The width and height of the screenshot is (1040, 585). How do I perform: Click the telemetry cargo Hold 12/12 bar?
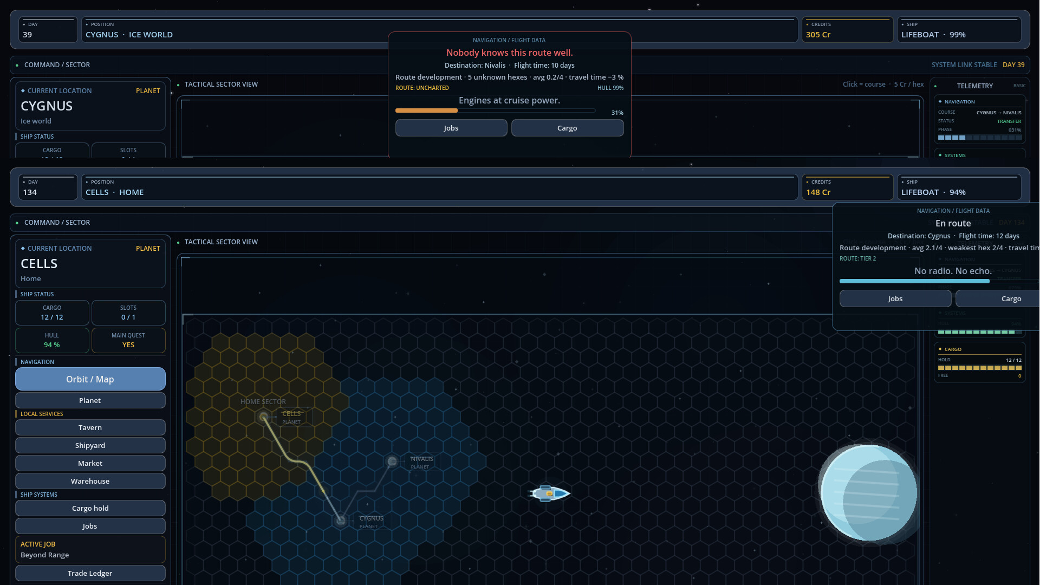[x=980, y=368]
